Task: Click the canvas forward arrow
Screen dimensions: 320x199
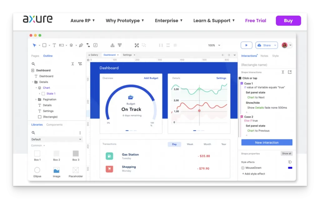Action: point(229,55)
